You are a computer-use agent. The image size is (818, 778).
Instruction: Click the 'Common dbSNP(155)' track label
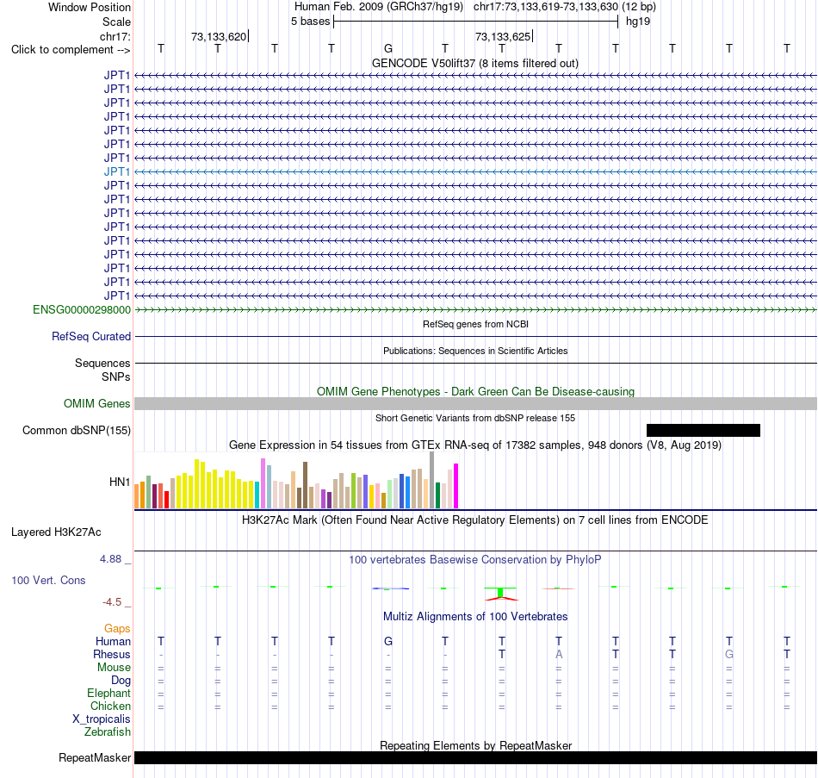coord(76,430)
